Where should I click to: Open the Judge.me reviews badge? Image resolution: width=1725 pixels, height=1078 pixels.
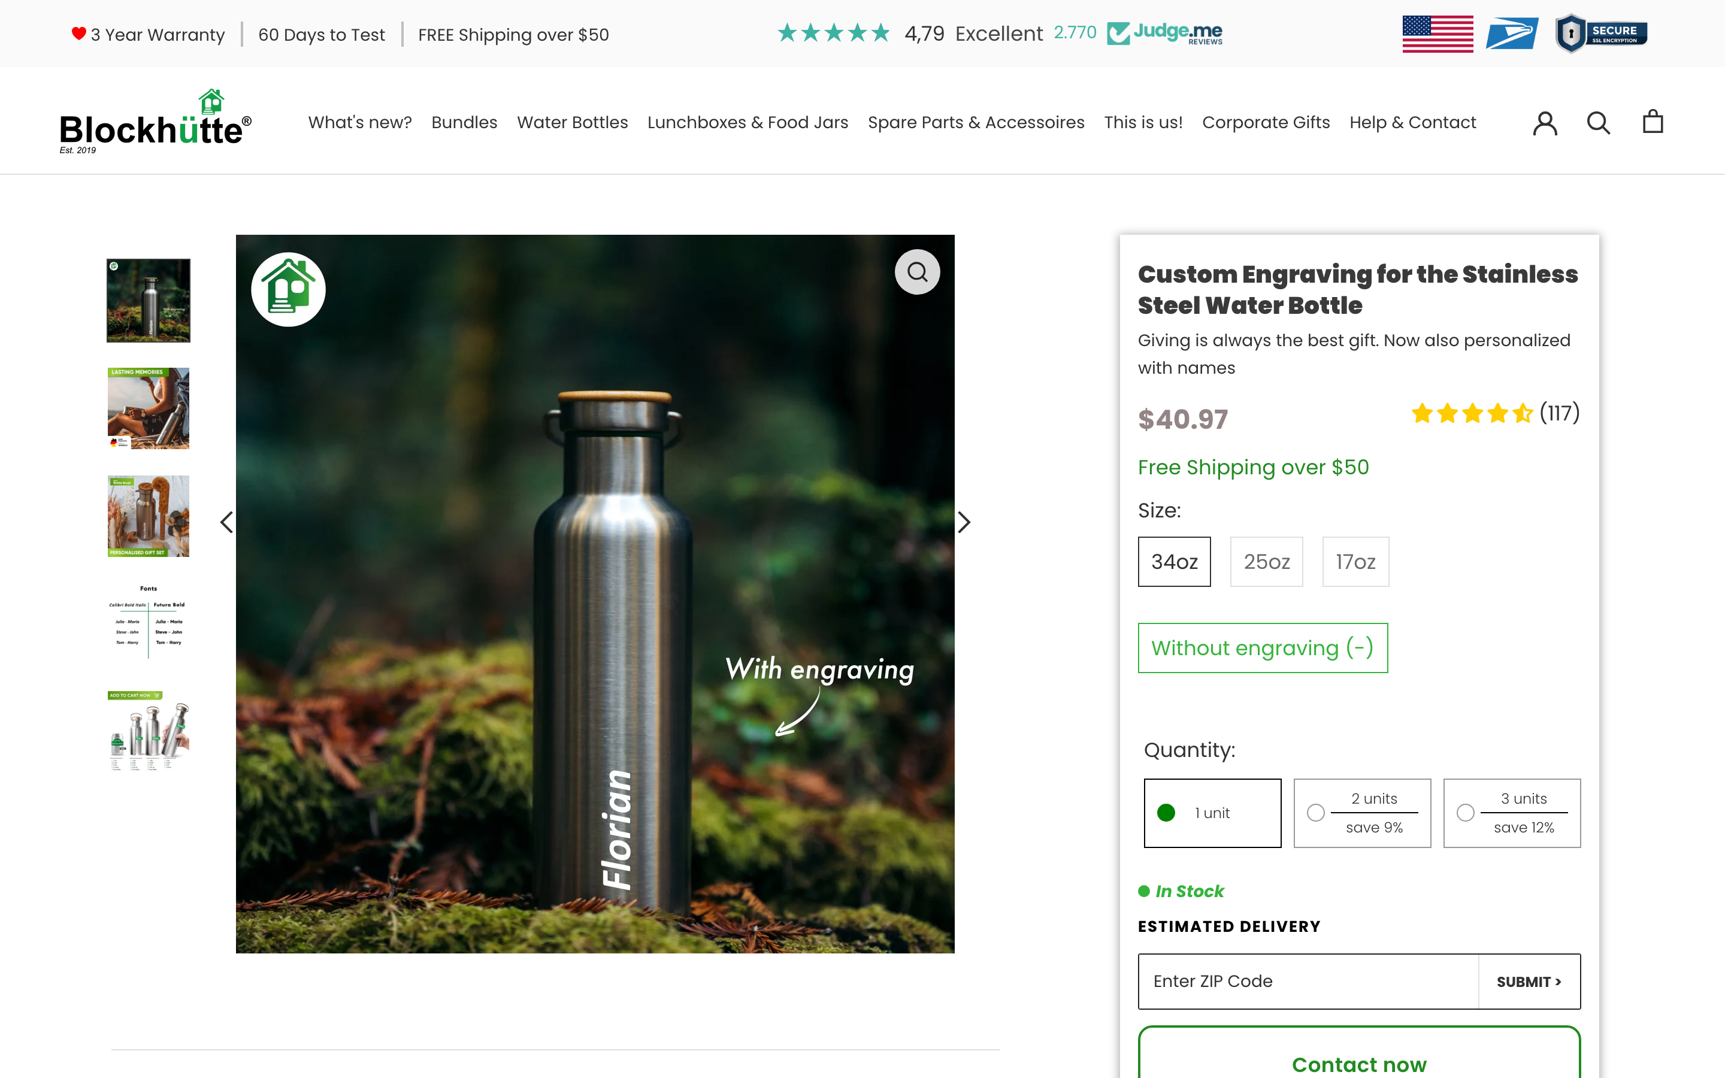pos(1165,34)
